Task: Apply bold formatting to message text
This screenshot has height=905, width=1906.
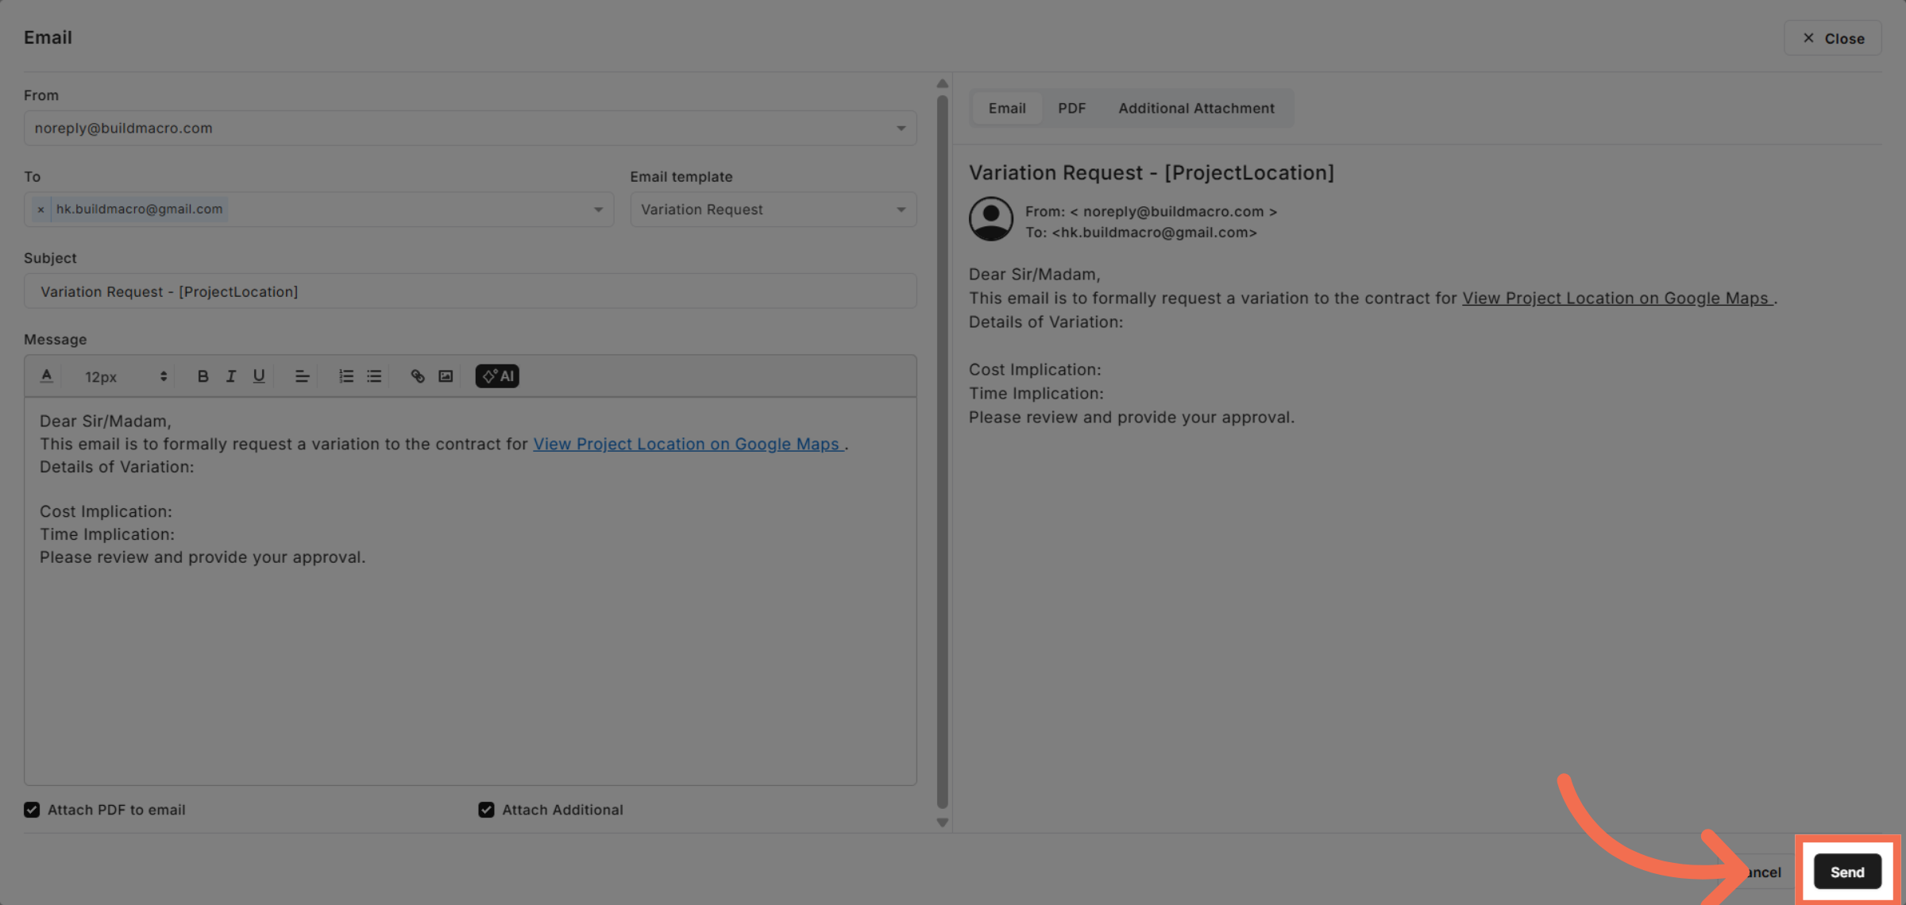Action: [x=203, y=375]
